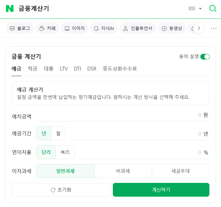This screenshot has width=221, height=207.
Task: Choose 비과세 tax option
Action: (123, 171)
